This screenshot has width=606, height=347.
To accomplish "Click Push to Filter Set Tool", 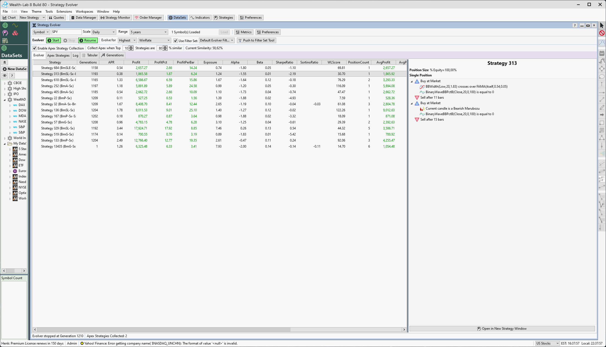I will coord(256,40).
